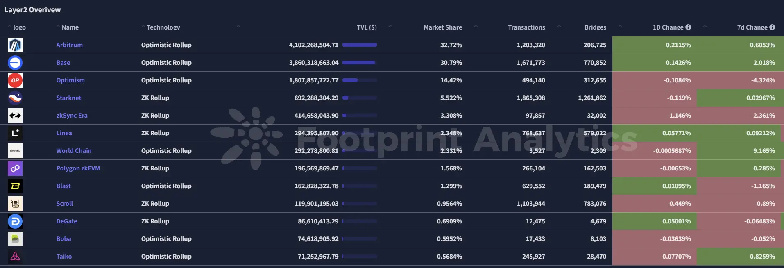Open the DeGate project link

tap(67, 221)
